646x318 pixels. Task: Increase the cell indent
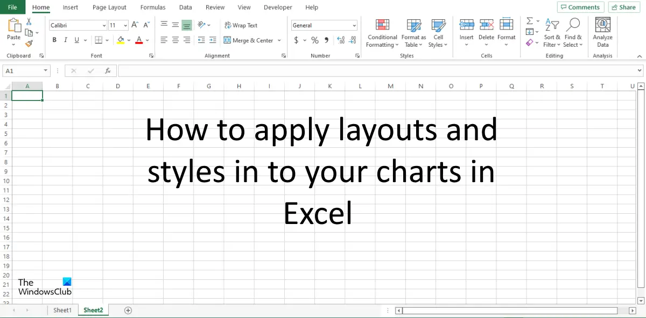click(213, 40)
